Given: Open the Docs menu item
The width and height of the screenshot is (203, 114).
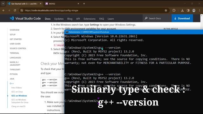Looking at the screenshot, I should tap(48, 19).
